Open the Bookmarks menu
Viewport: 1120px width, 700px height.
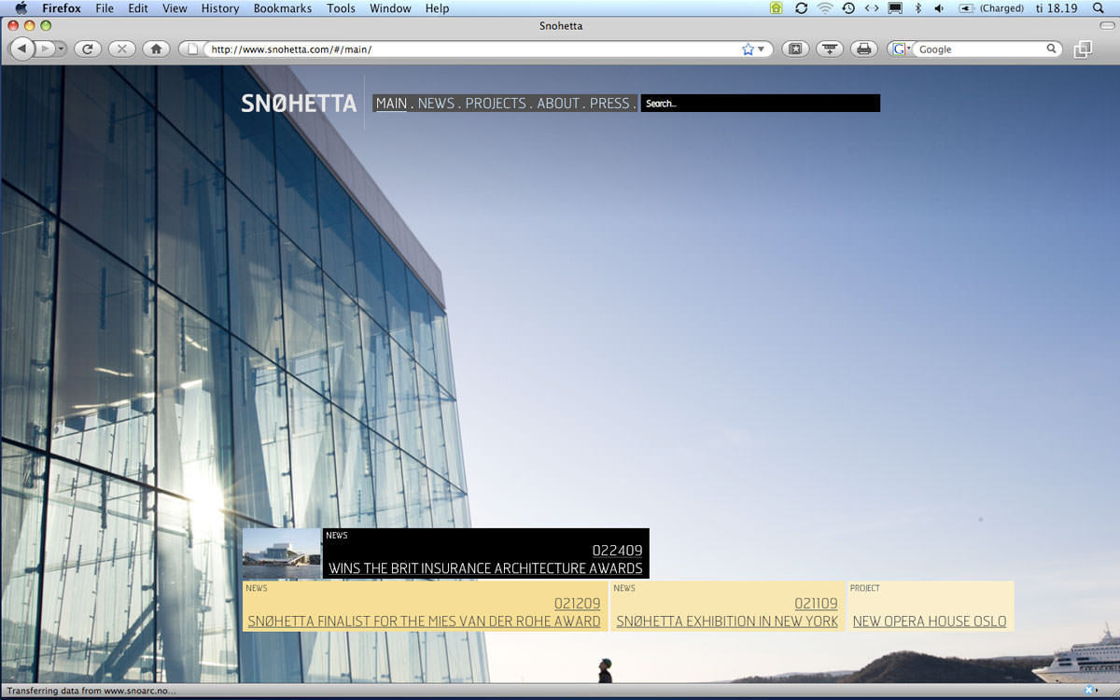pos(284,8)
